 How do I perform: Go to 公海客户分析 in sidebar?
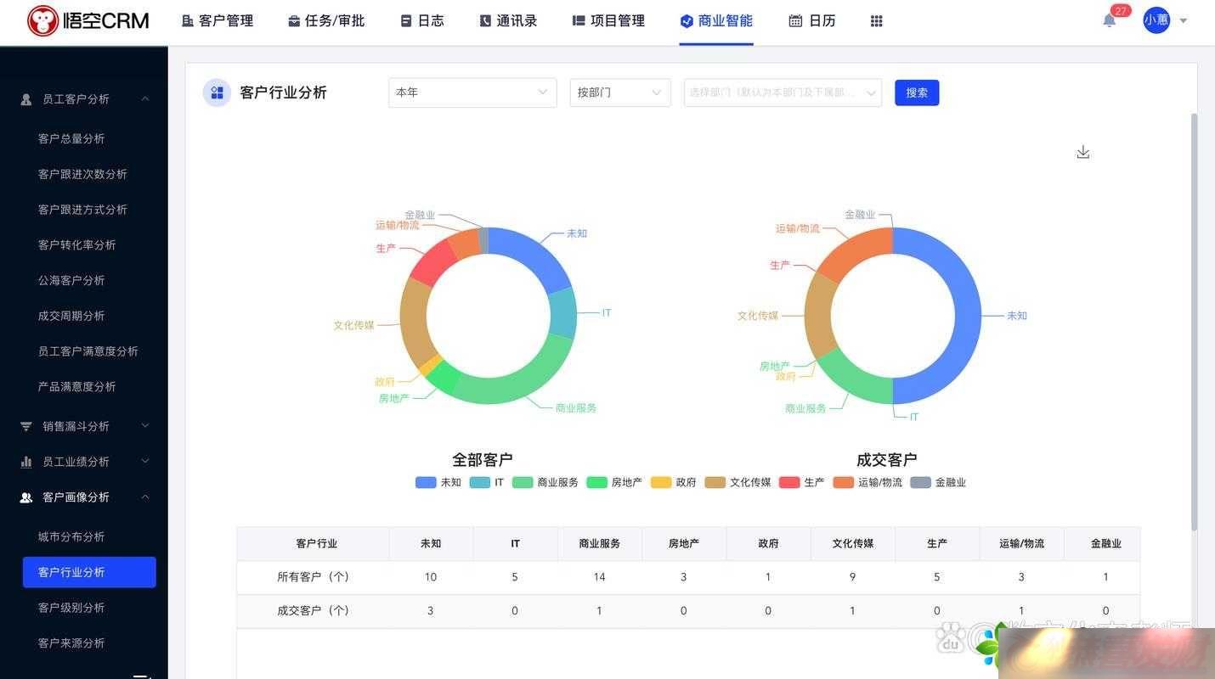71,280
